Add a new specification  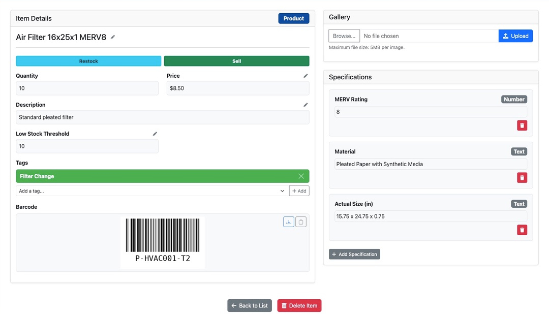point(354,254)
